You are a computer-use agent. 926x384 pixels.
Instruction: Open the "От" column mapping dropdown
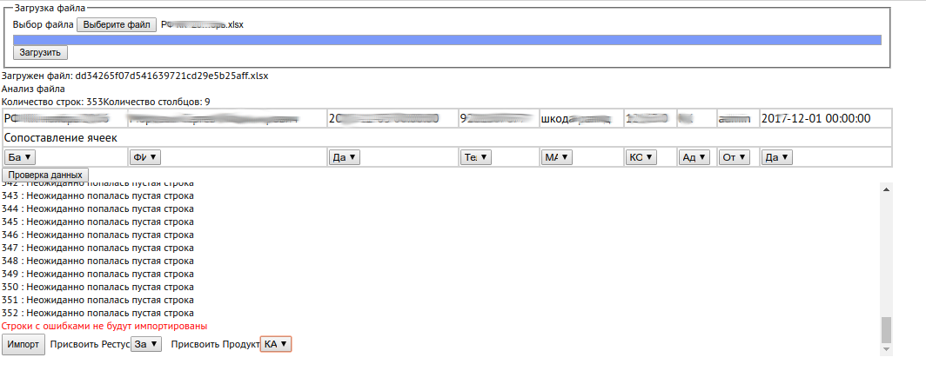tap(735, 157)
